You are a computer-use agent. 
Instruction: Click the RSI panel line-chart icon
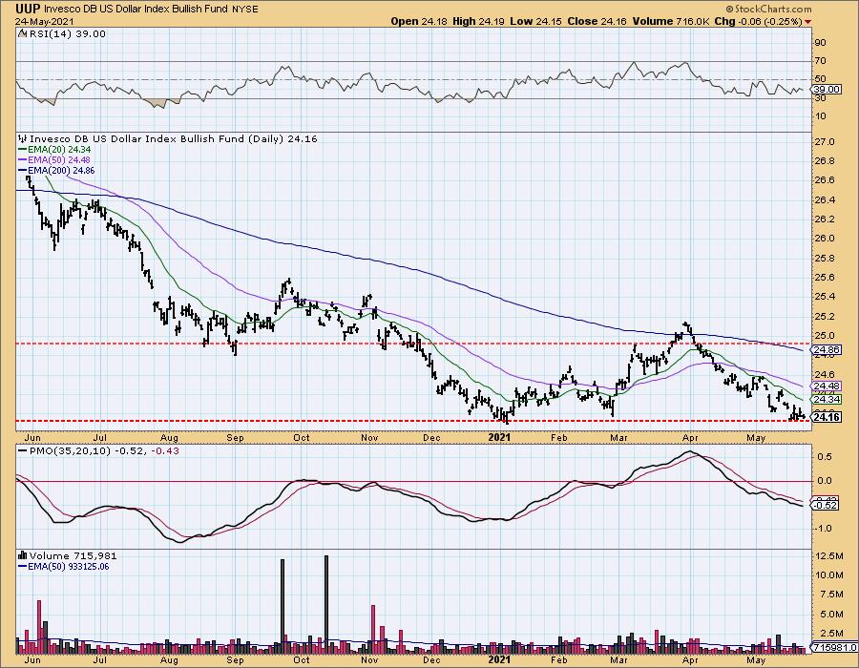coord(22,33)
